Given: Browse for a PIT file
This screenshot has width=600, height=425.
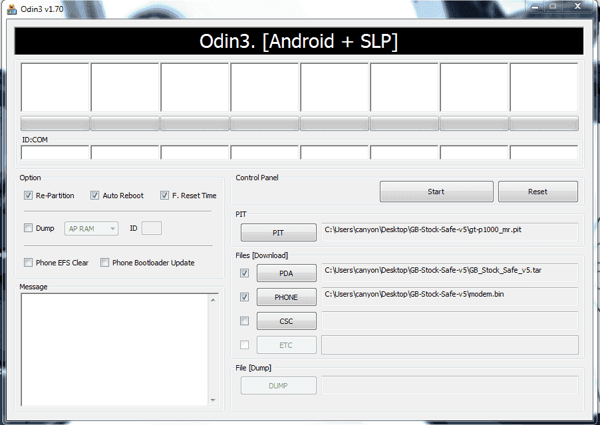Looking at the screenshot, I should [278, 233].
